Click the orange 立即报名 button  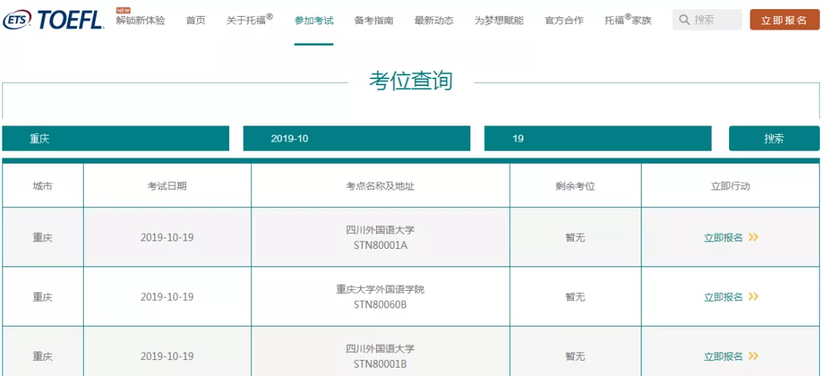[x=784, y=20]
